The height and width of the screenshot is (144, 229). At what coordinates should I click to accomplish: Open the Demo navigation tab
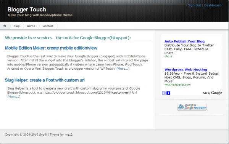31,26
